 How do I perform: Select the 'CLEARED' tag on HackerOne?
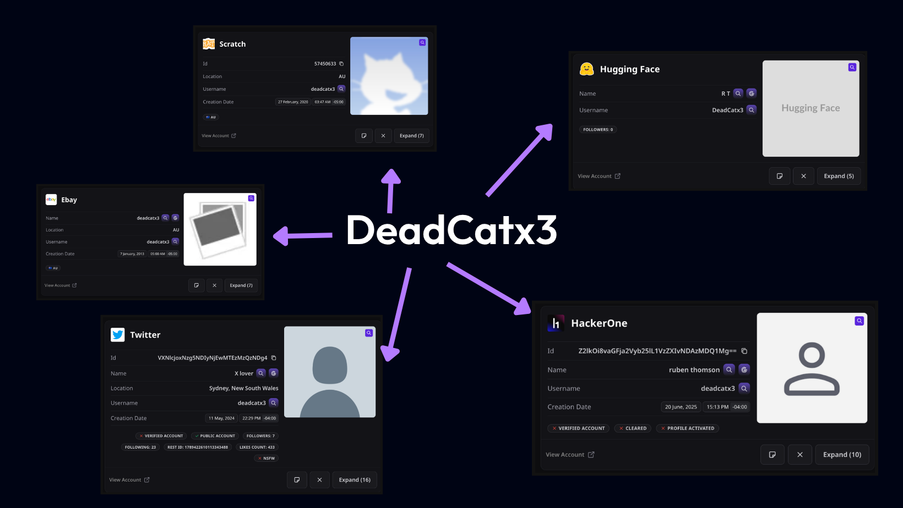(633, 428)
